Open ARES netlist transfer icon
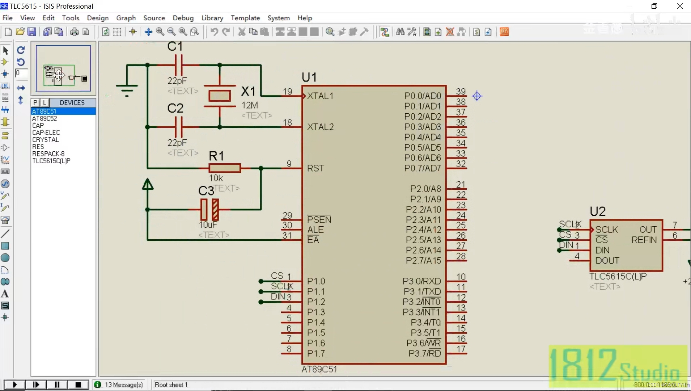This screenshot has height=391, width=691. (504, 32)
